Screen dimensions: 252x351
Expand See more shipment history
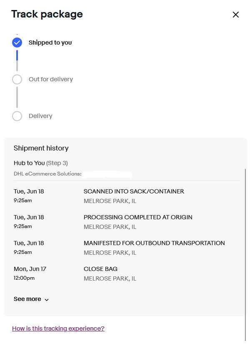pyautogui.click(x=31, y=299)
